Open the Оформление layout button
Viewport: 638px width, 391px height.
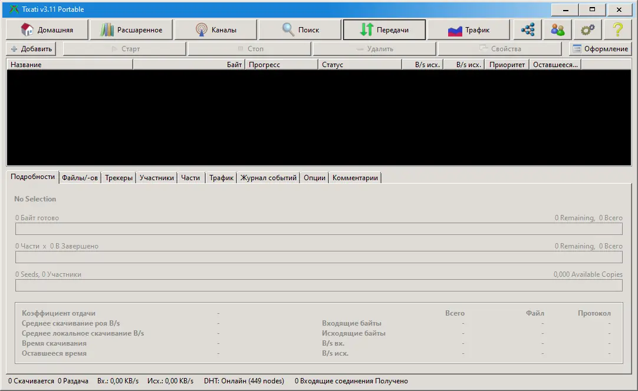[x=600, y=49]
